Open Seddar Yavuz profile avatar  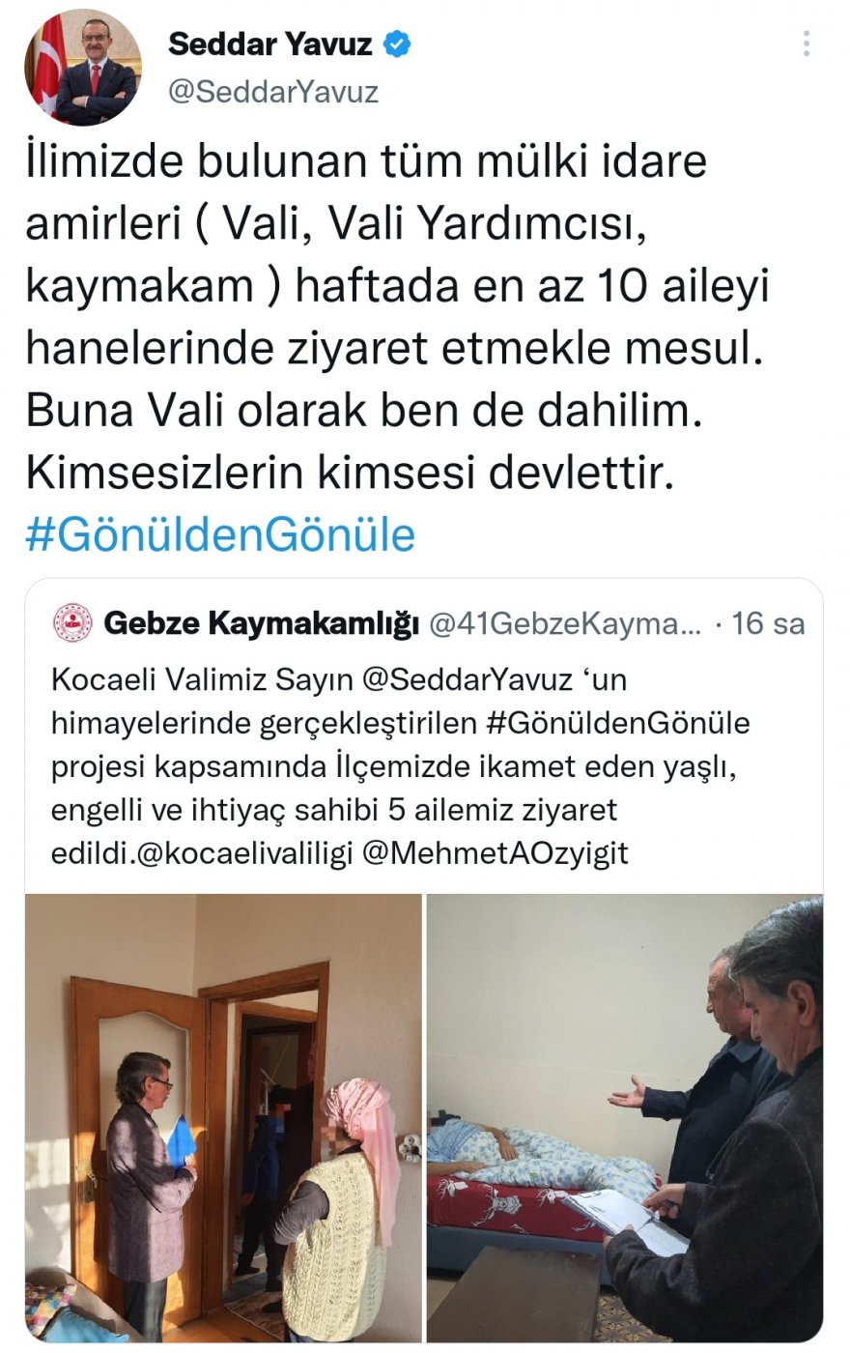coord(83,68)
